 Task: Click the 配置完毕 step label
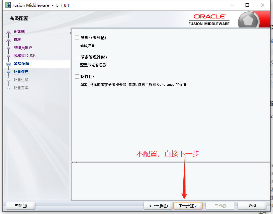pyautogui.click(x=21, y=88)
